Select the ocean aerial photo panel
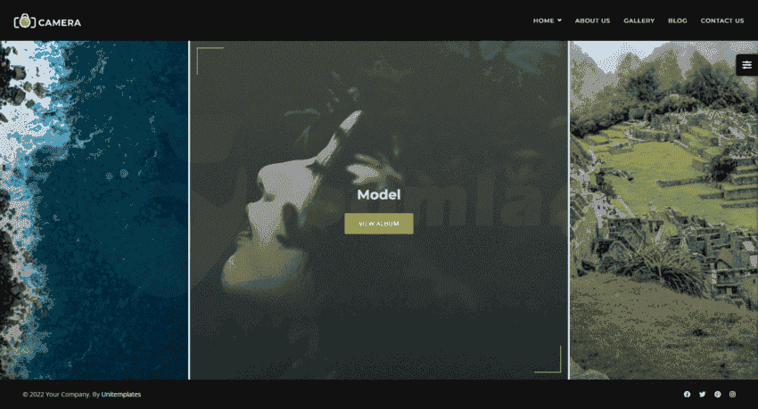This screenshot has width=758, height=409. (94, 209)
